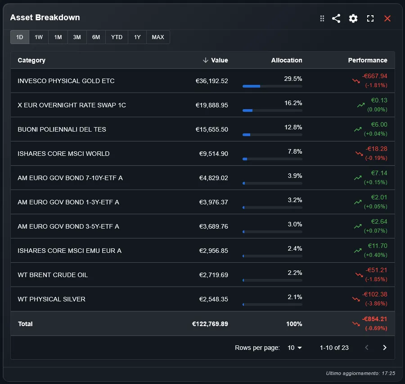Click the upward trend arrow for BUONI POLIENNALI DEL TES
Screen dimensions: 405x384
tap(358, 129)
